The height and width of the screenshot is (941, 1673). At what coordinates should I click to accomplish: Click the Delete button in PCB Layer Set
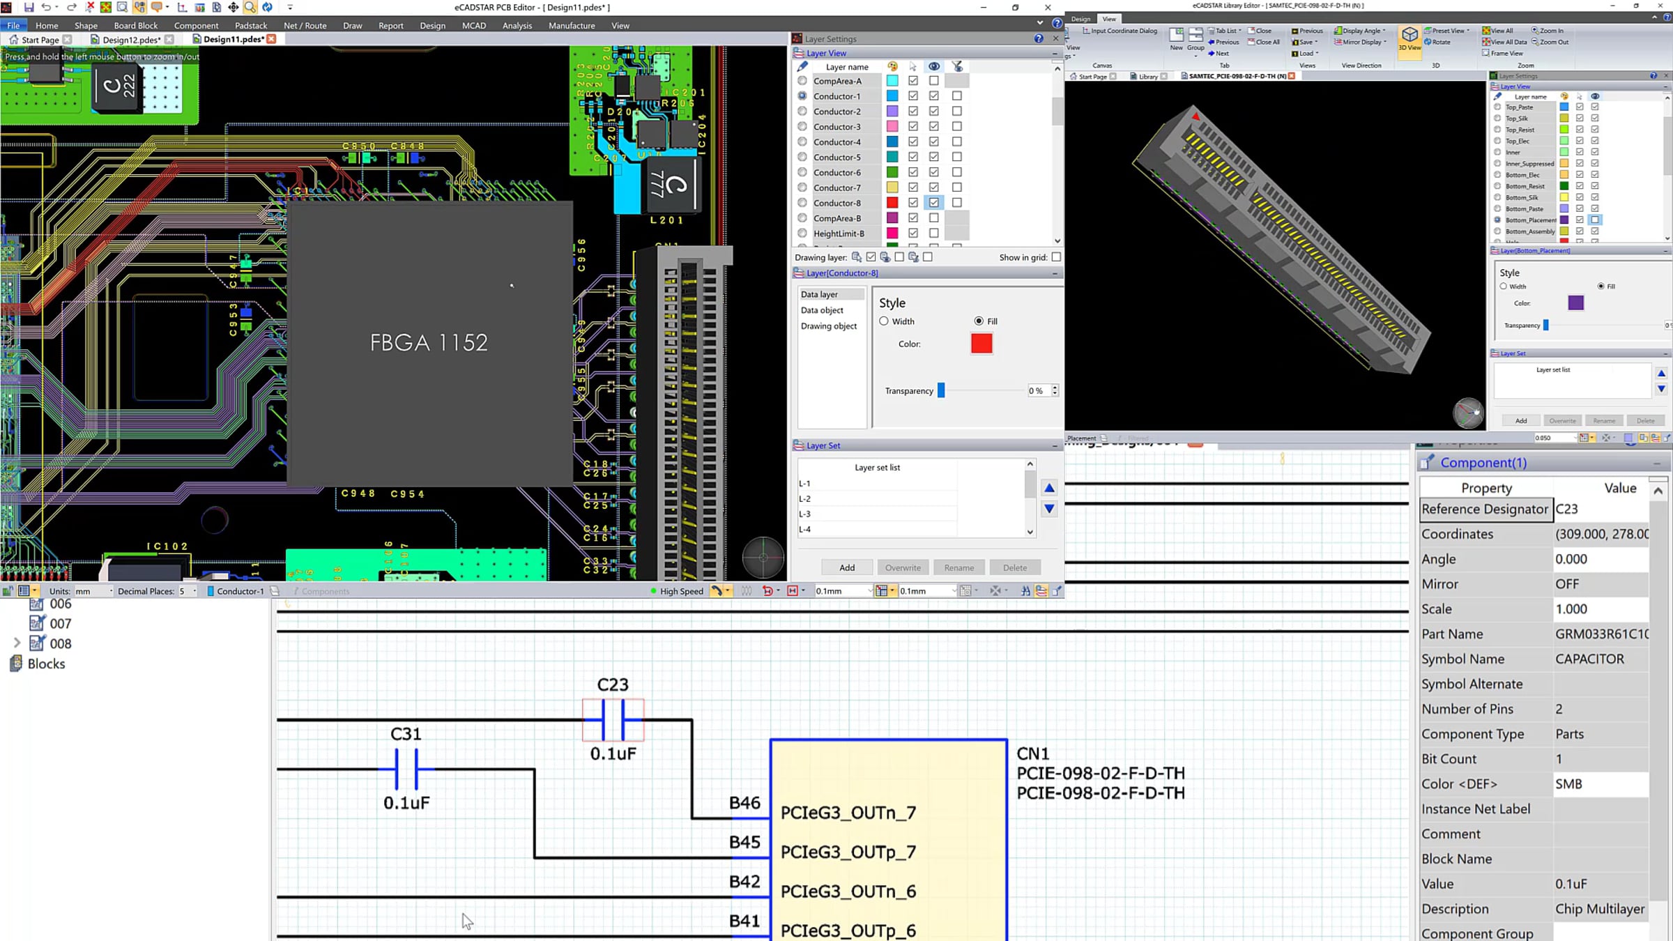tap(1015, 568)
